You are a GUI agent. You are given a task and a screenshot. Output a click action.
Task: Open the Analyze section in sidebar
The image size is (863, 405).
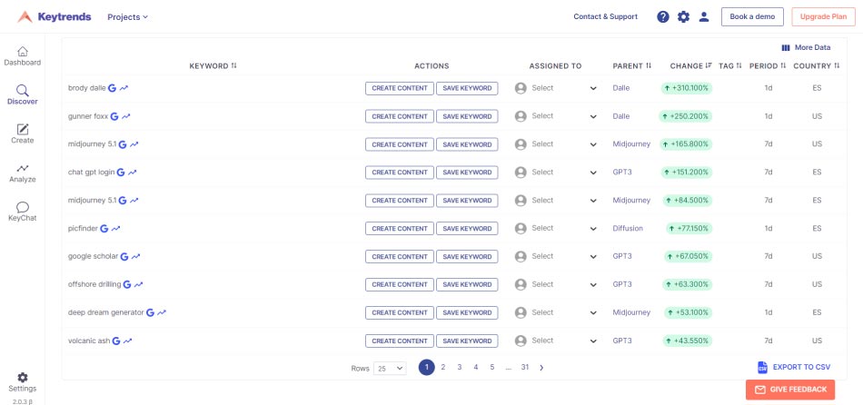tap(23, 173)
